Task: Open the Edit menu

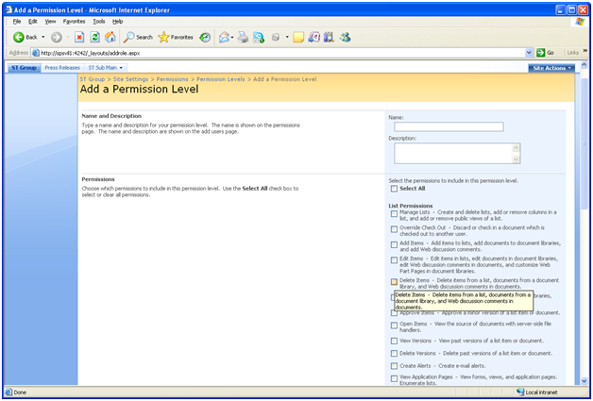Action: [33, 22]
